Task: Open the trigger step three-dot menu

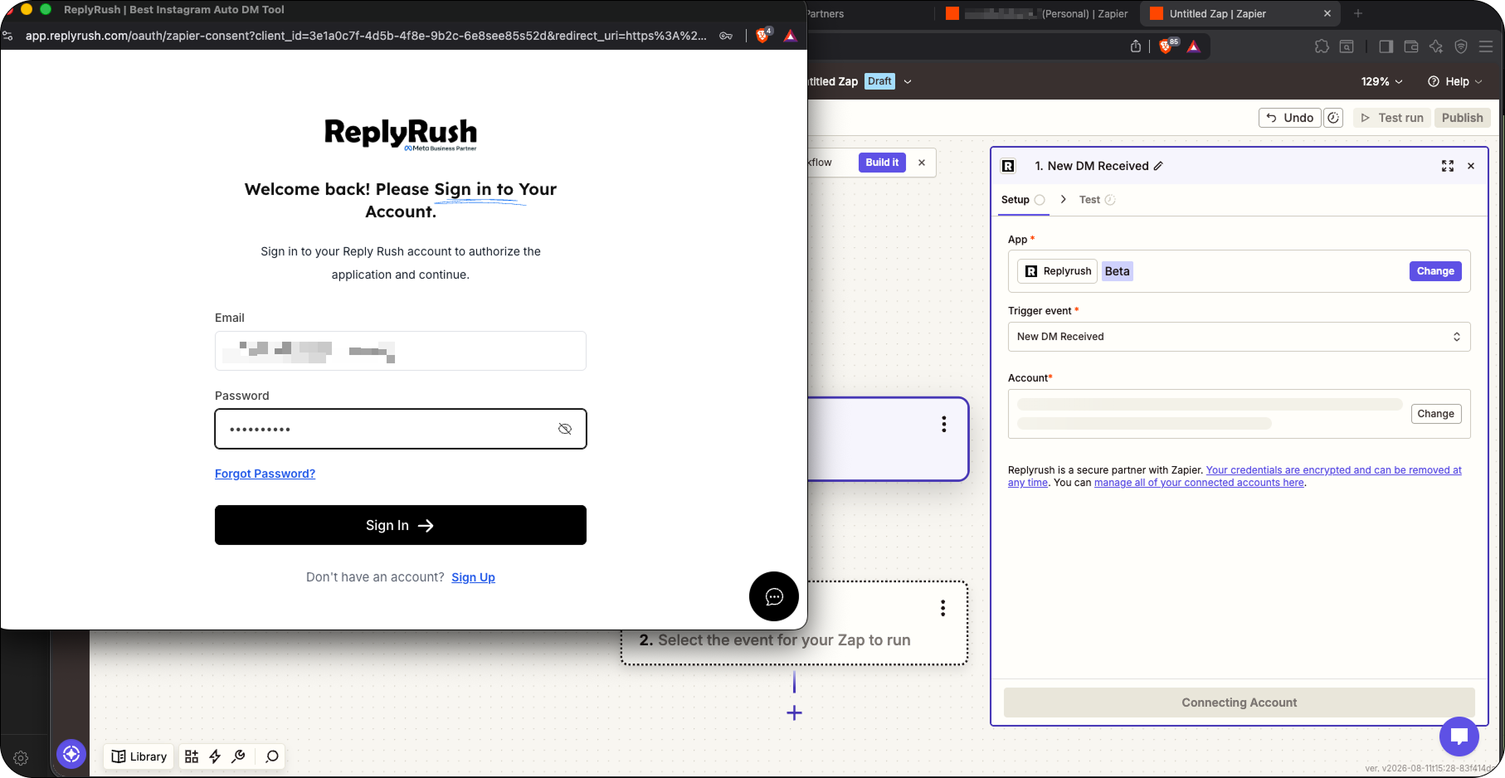Action: pyautogui.click(x=944, y=425)
